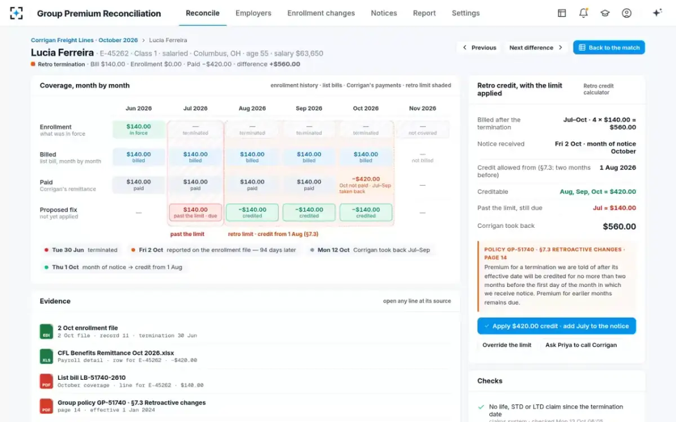Open the Notices tab

click(x=384, y=13)
